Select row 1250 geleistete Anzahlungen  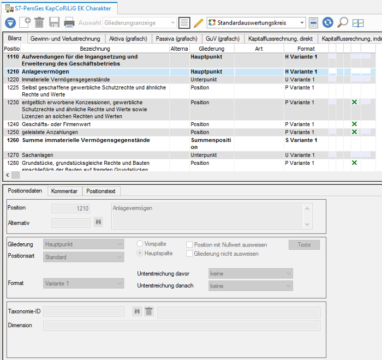189,132
